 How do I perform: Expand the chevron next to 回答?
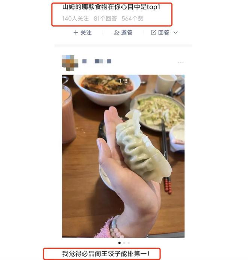pyautogui.click(x=175, y=33)
